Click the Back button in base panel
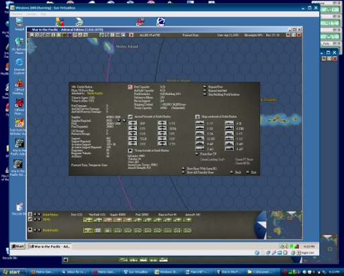344x276 pixels. pyautogui.click(x=236, y=172)
